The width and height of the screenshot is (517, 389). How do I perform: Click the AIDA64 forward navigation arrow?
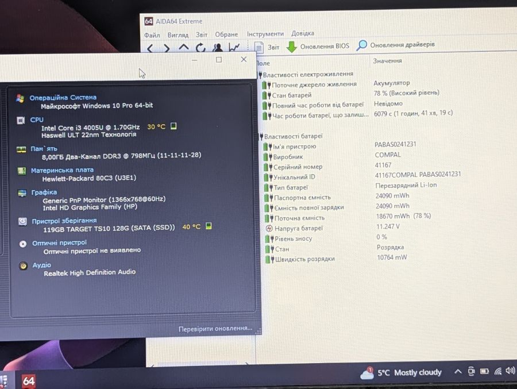[x=167, y=48]
